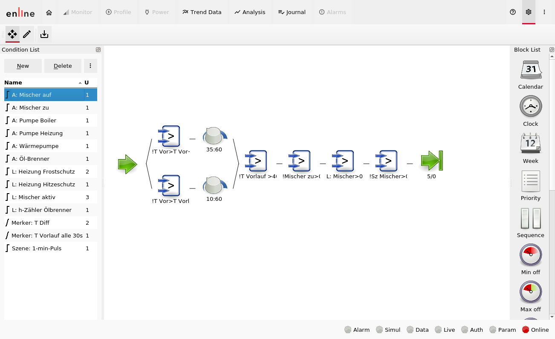Activate the pencil edit tool

click(27, 34)
